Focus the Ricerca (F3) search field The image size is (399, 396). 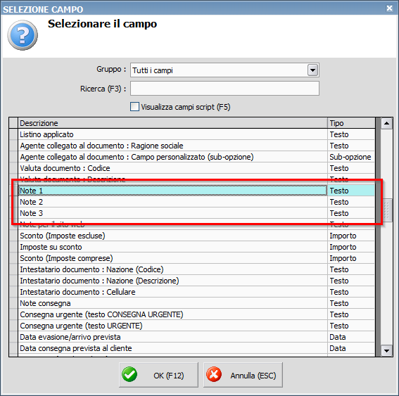click(x=224, y=88)
